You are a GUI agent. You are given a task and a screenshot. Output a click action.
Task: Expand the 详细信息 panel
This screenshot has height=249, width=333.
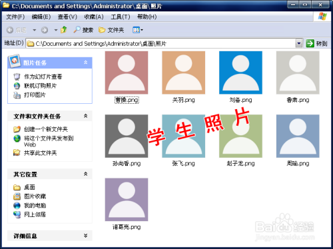tap(86, 236)
